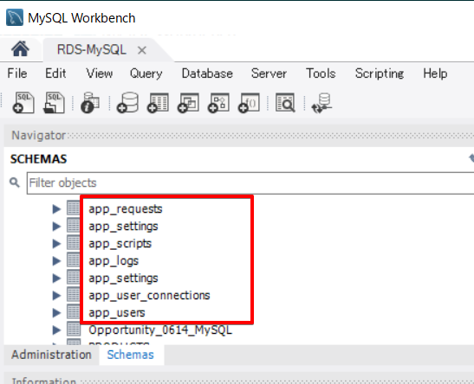Create a new function icon
Screen dimensions: 474x384
249,103
